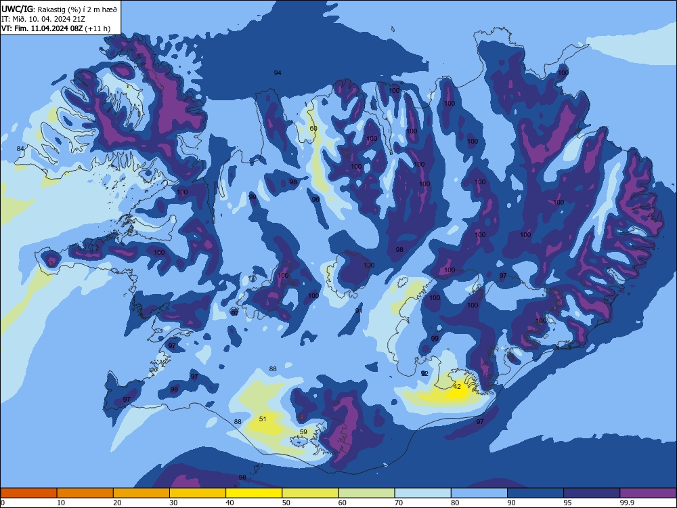Select the legend scale label 95
The height and width of the screenshot is (508, 677).
tap(568, 503)
